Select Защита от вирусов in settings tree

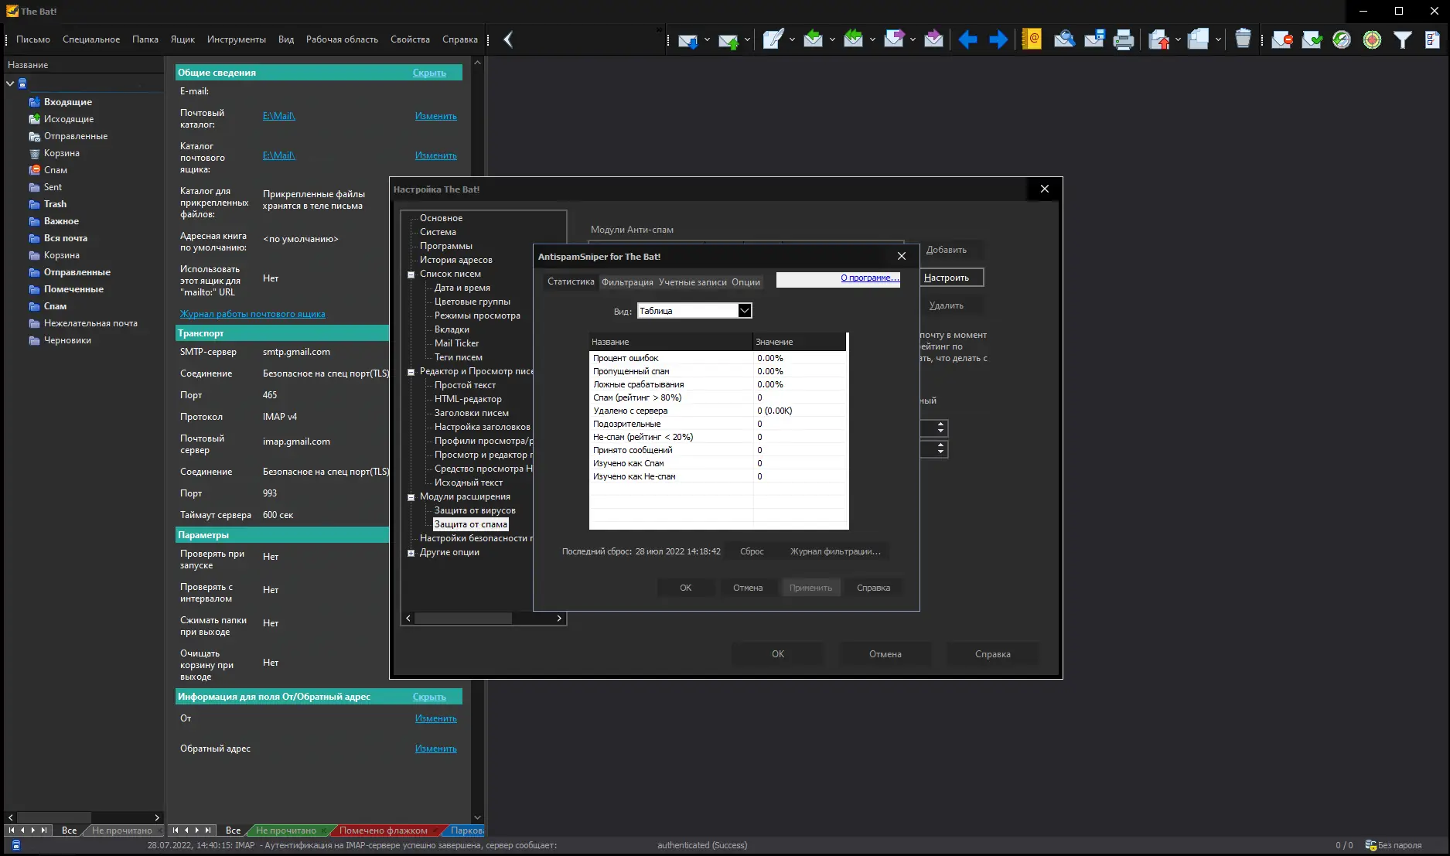click(x=475, y=510)
